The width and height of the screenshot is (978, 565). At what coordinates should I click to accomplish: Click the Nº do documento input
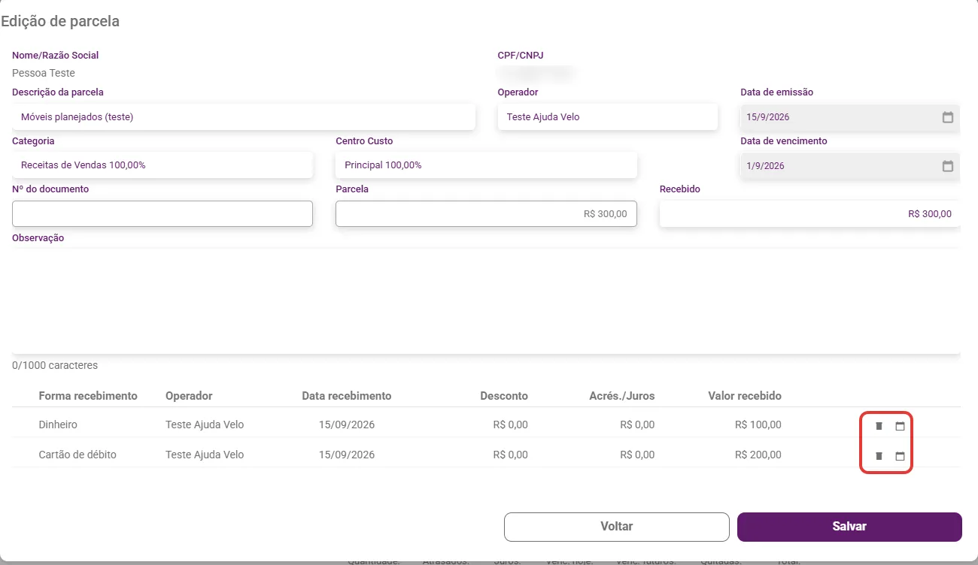(162, 214)
